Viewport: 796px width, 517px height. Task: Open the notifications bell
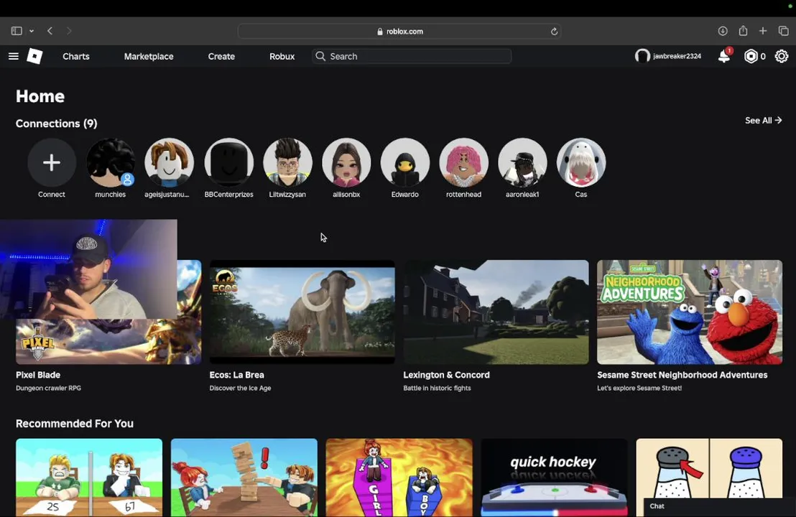click(x=724, y=56)
